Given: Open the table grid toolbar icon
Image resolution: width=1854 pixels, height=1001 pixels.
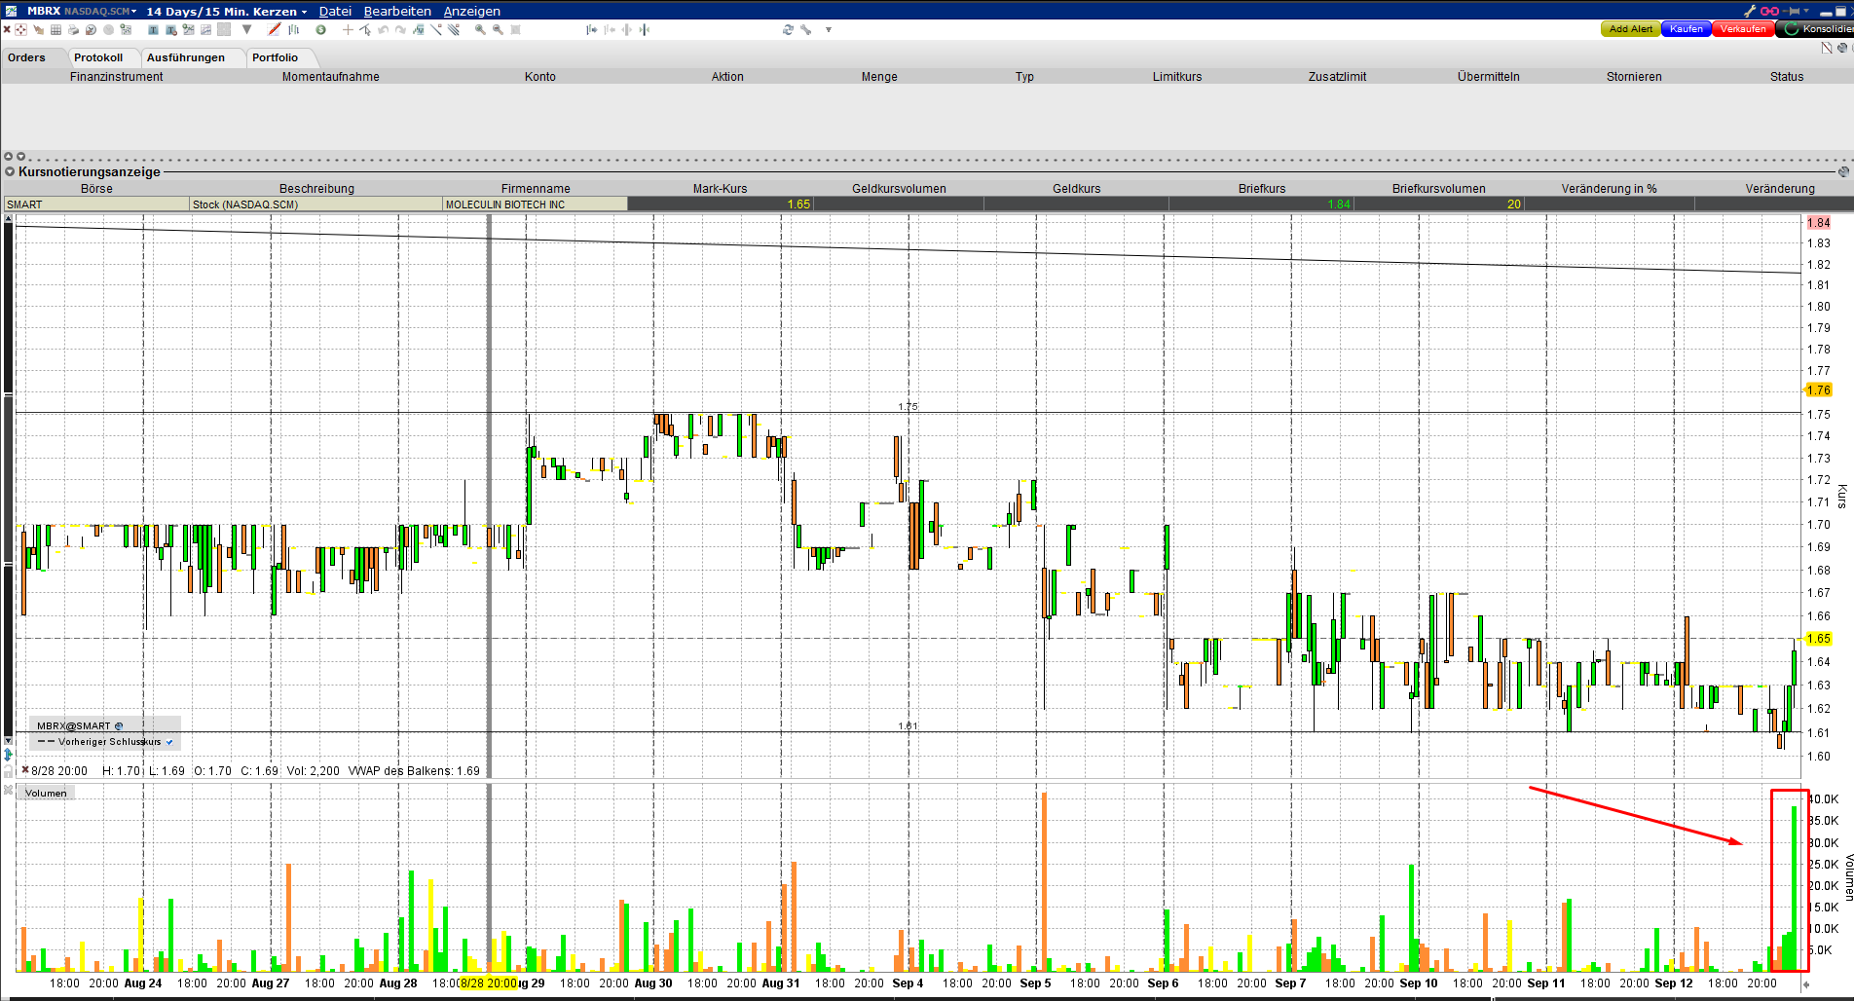Looking at the screenshot, I should coord(56,29).
